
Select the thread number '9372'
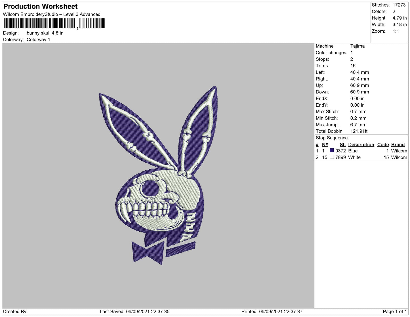(x=340, y=151)
